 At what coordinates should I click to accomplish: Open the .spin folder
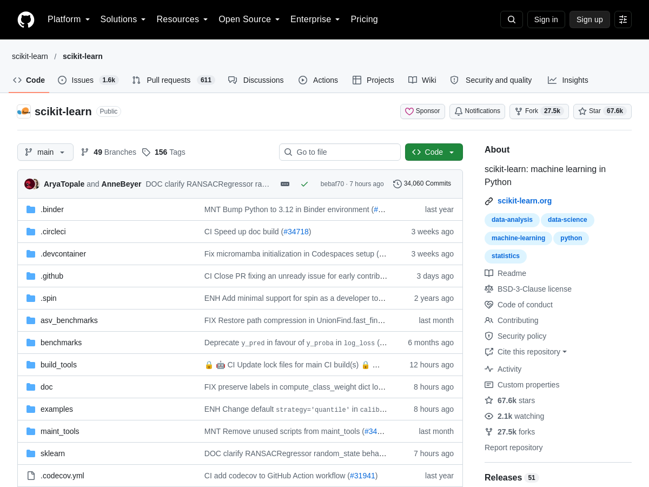pos(49,298)
